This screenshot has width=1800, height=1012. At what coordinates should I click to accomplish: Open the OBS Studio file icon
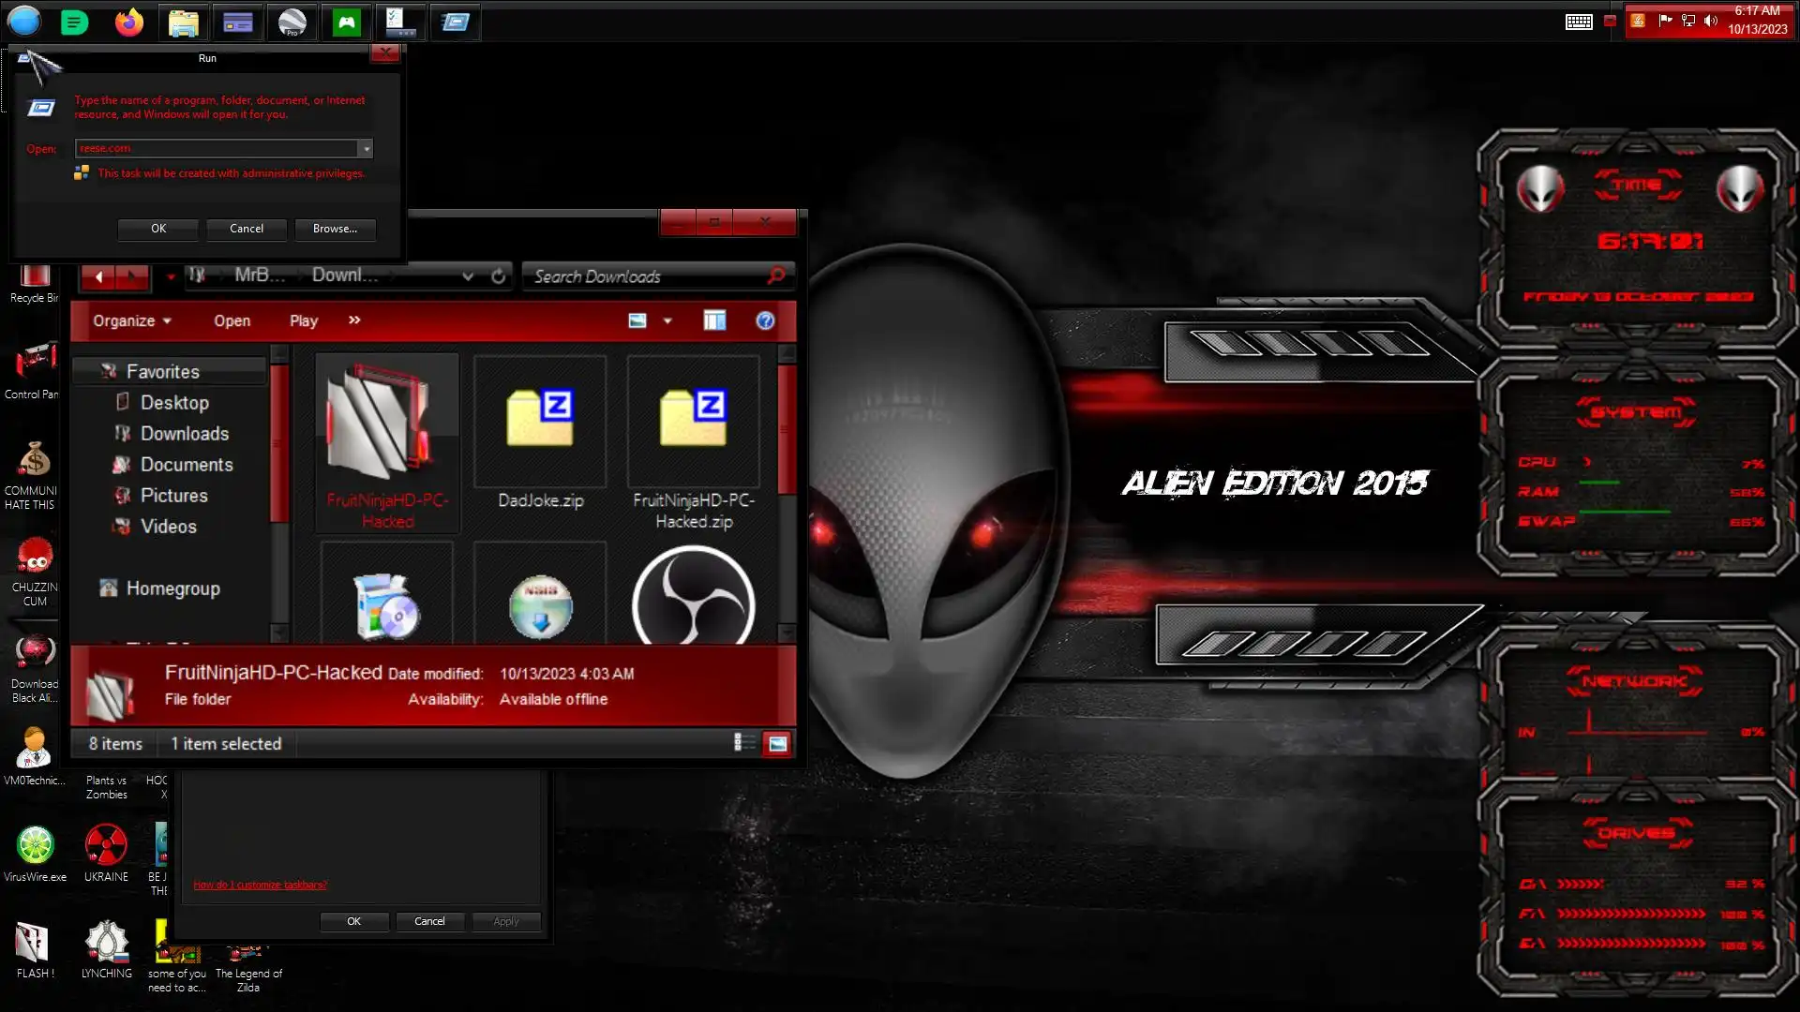click(x=694, y=600)
